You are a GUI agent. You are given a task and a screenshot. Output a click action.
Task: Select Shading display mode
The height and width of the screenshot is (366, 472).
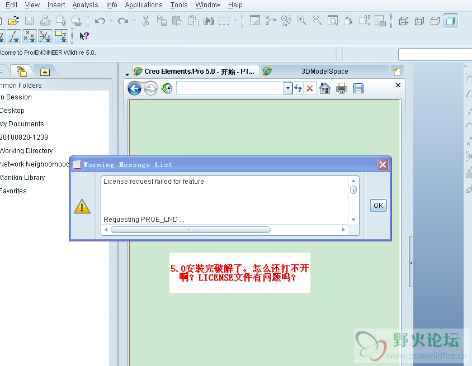(451, 21)
